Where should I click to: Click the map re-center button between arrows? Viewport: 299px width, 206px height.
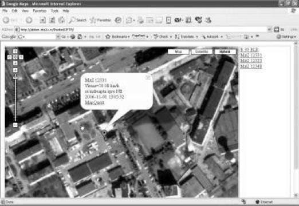15,57
